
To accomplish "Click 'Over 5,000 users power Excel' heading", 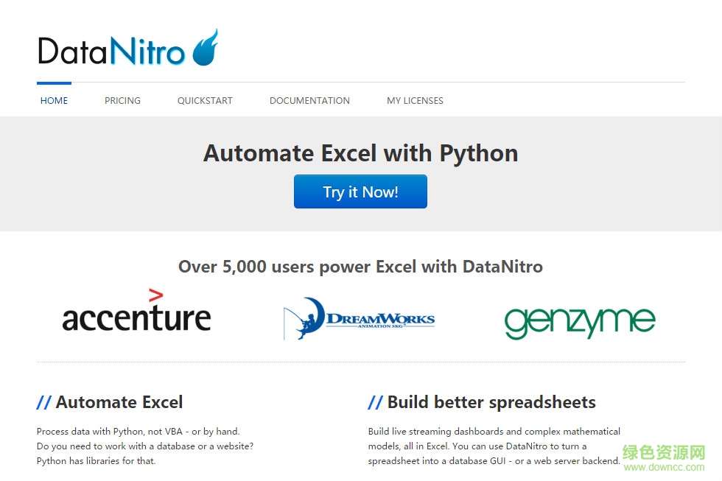I will click(x=360, y=267).
